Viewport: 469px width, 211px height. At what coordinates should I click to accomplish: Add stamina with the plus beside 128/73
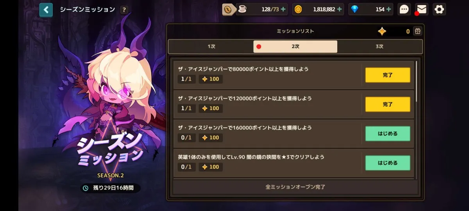[x=283, y=9]
